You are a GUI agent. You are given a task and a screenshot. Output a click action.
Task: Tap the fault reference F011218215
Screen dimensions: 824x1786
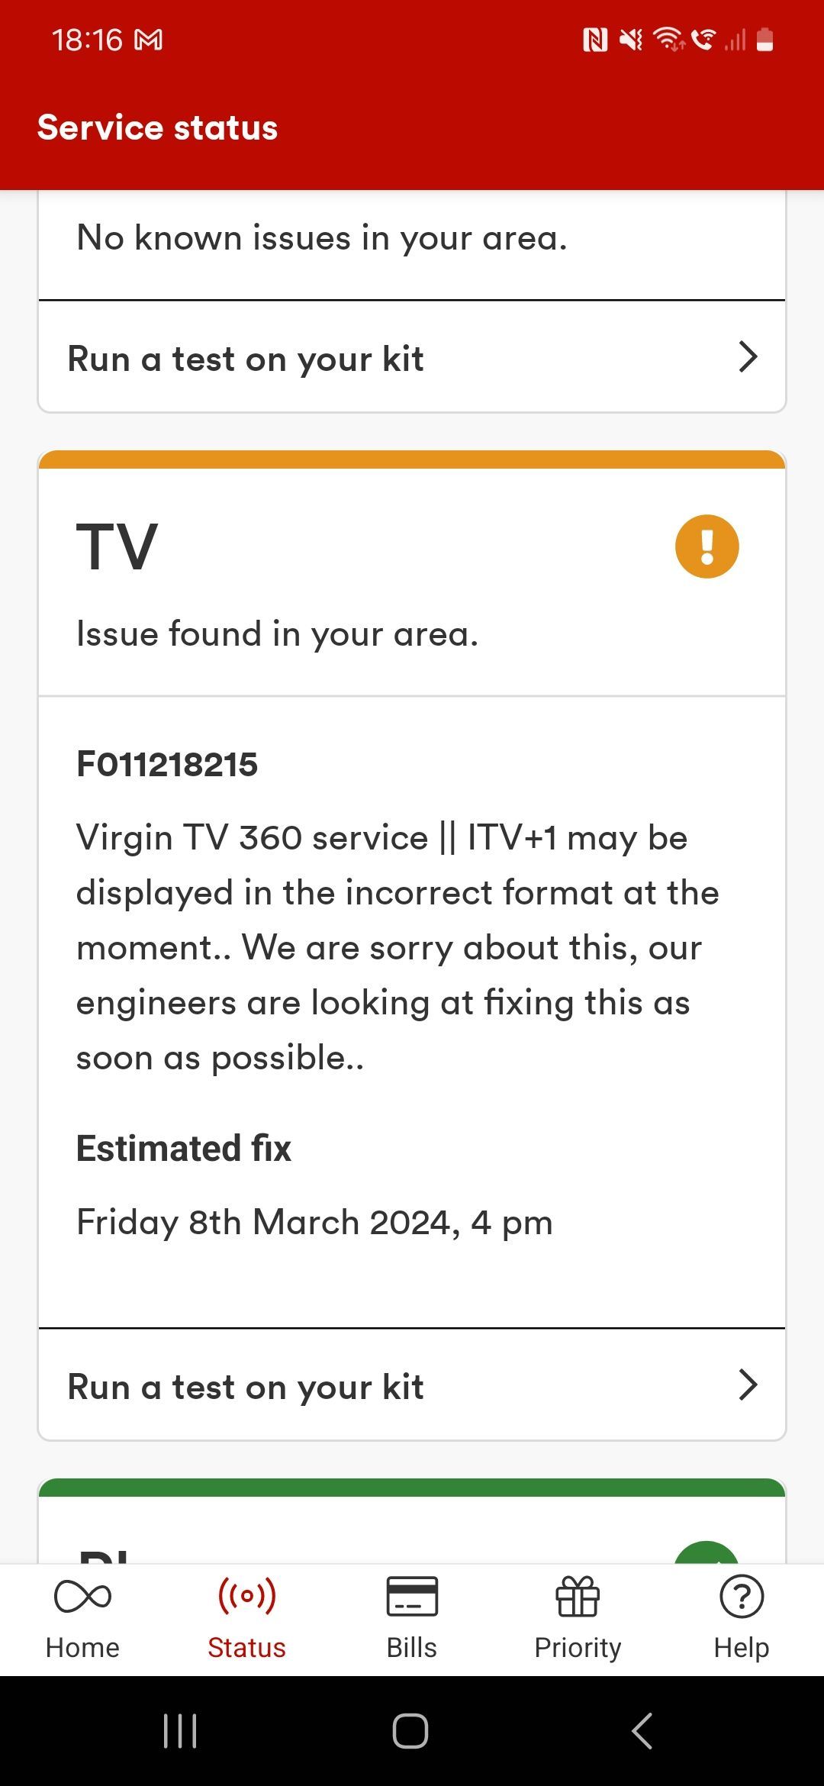pyautogui.click(x=167, y=765)
